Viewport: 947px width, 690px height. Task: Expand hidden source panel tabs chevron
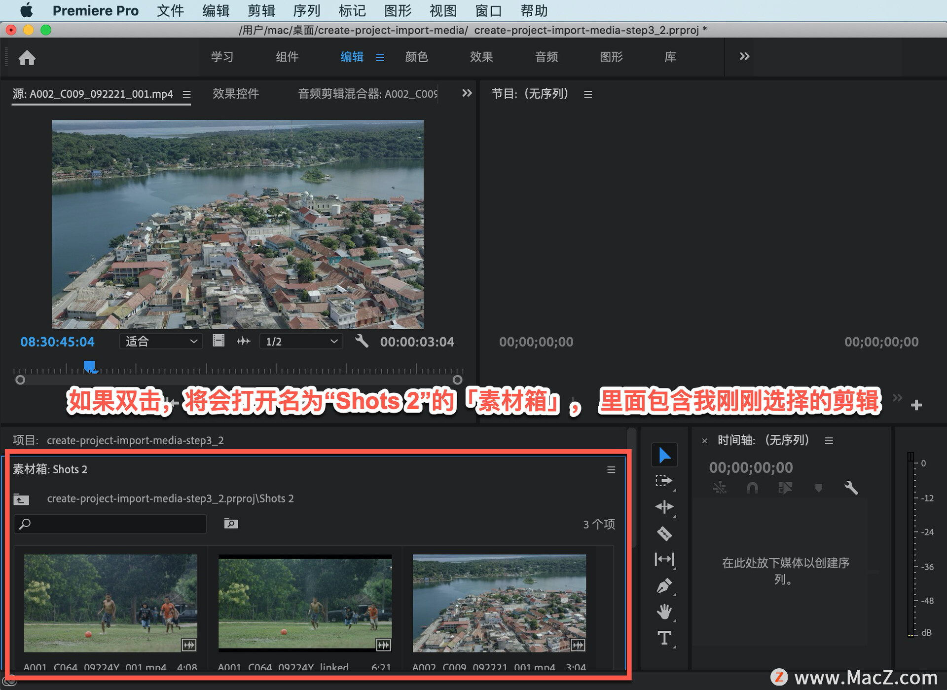coord(467,93)
